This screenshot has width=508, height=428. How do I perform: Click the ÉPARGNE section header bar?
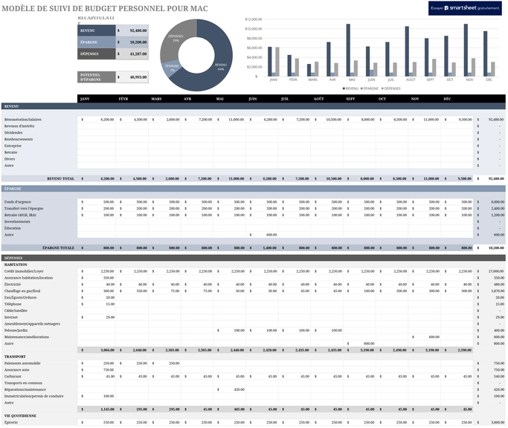254,189
